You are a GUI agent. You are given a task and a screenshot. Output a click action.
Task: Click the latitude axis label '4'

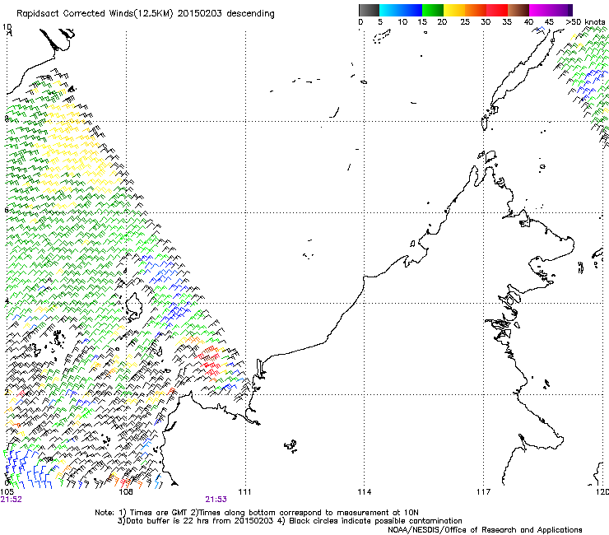[x=7, y=300]
